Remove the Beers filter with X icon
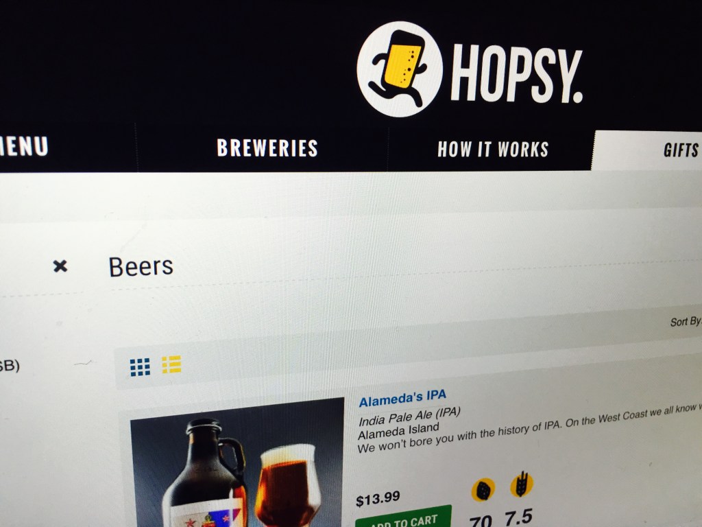 (60, 266)
